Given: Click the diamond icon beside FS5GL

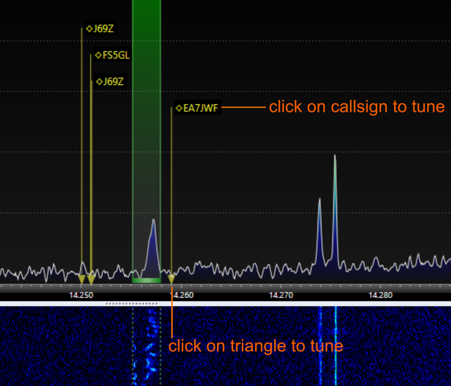Looking at the screenshot, I should 98,54.
